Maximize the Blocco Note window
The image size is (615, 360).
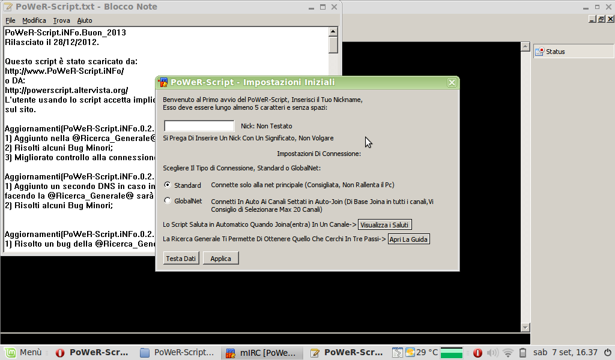[x=323, y=7]
